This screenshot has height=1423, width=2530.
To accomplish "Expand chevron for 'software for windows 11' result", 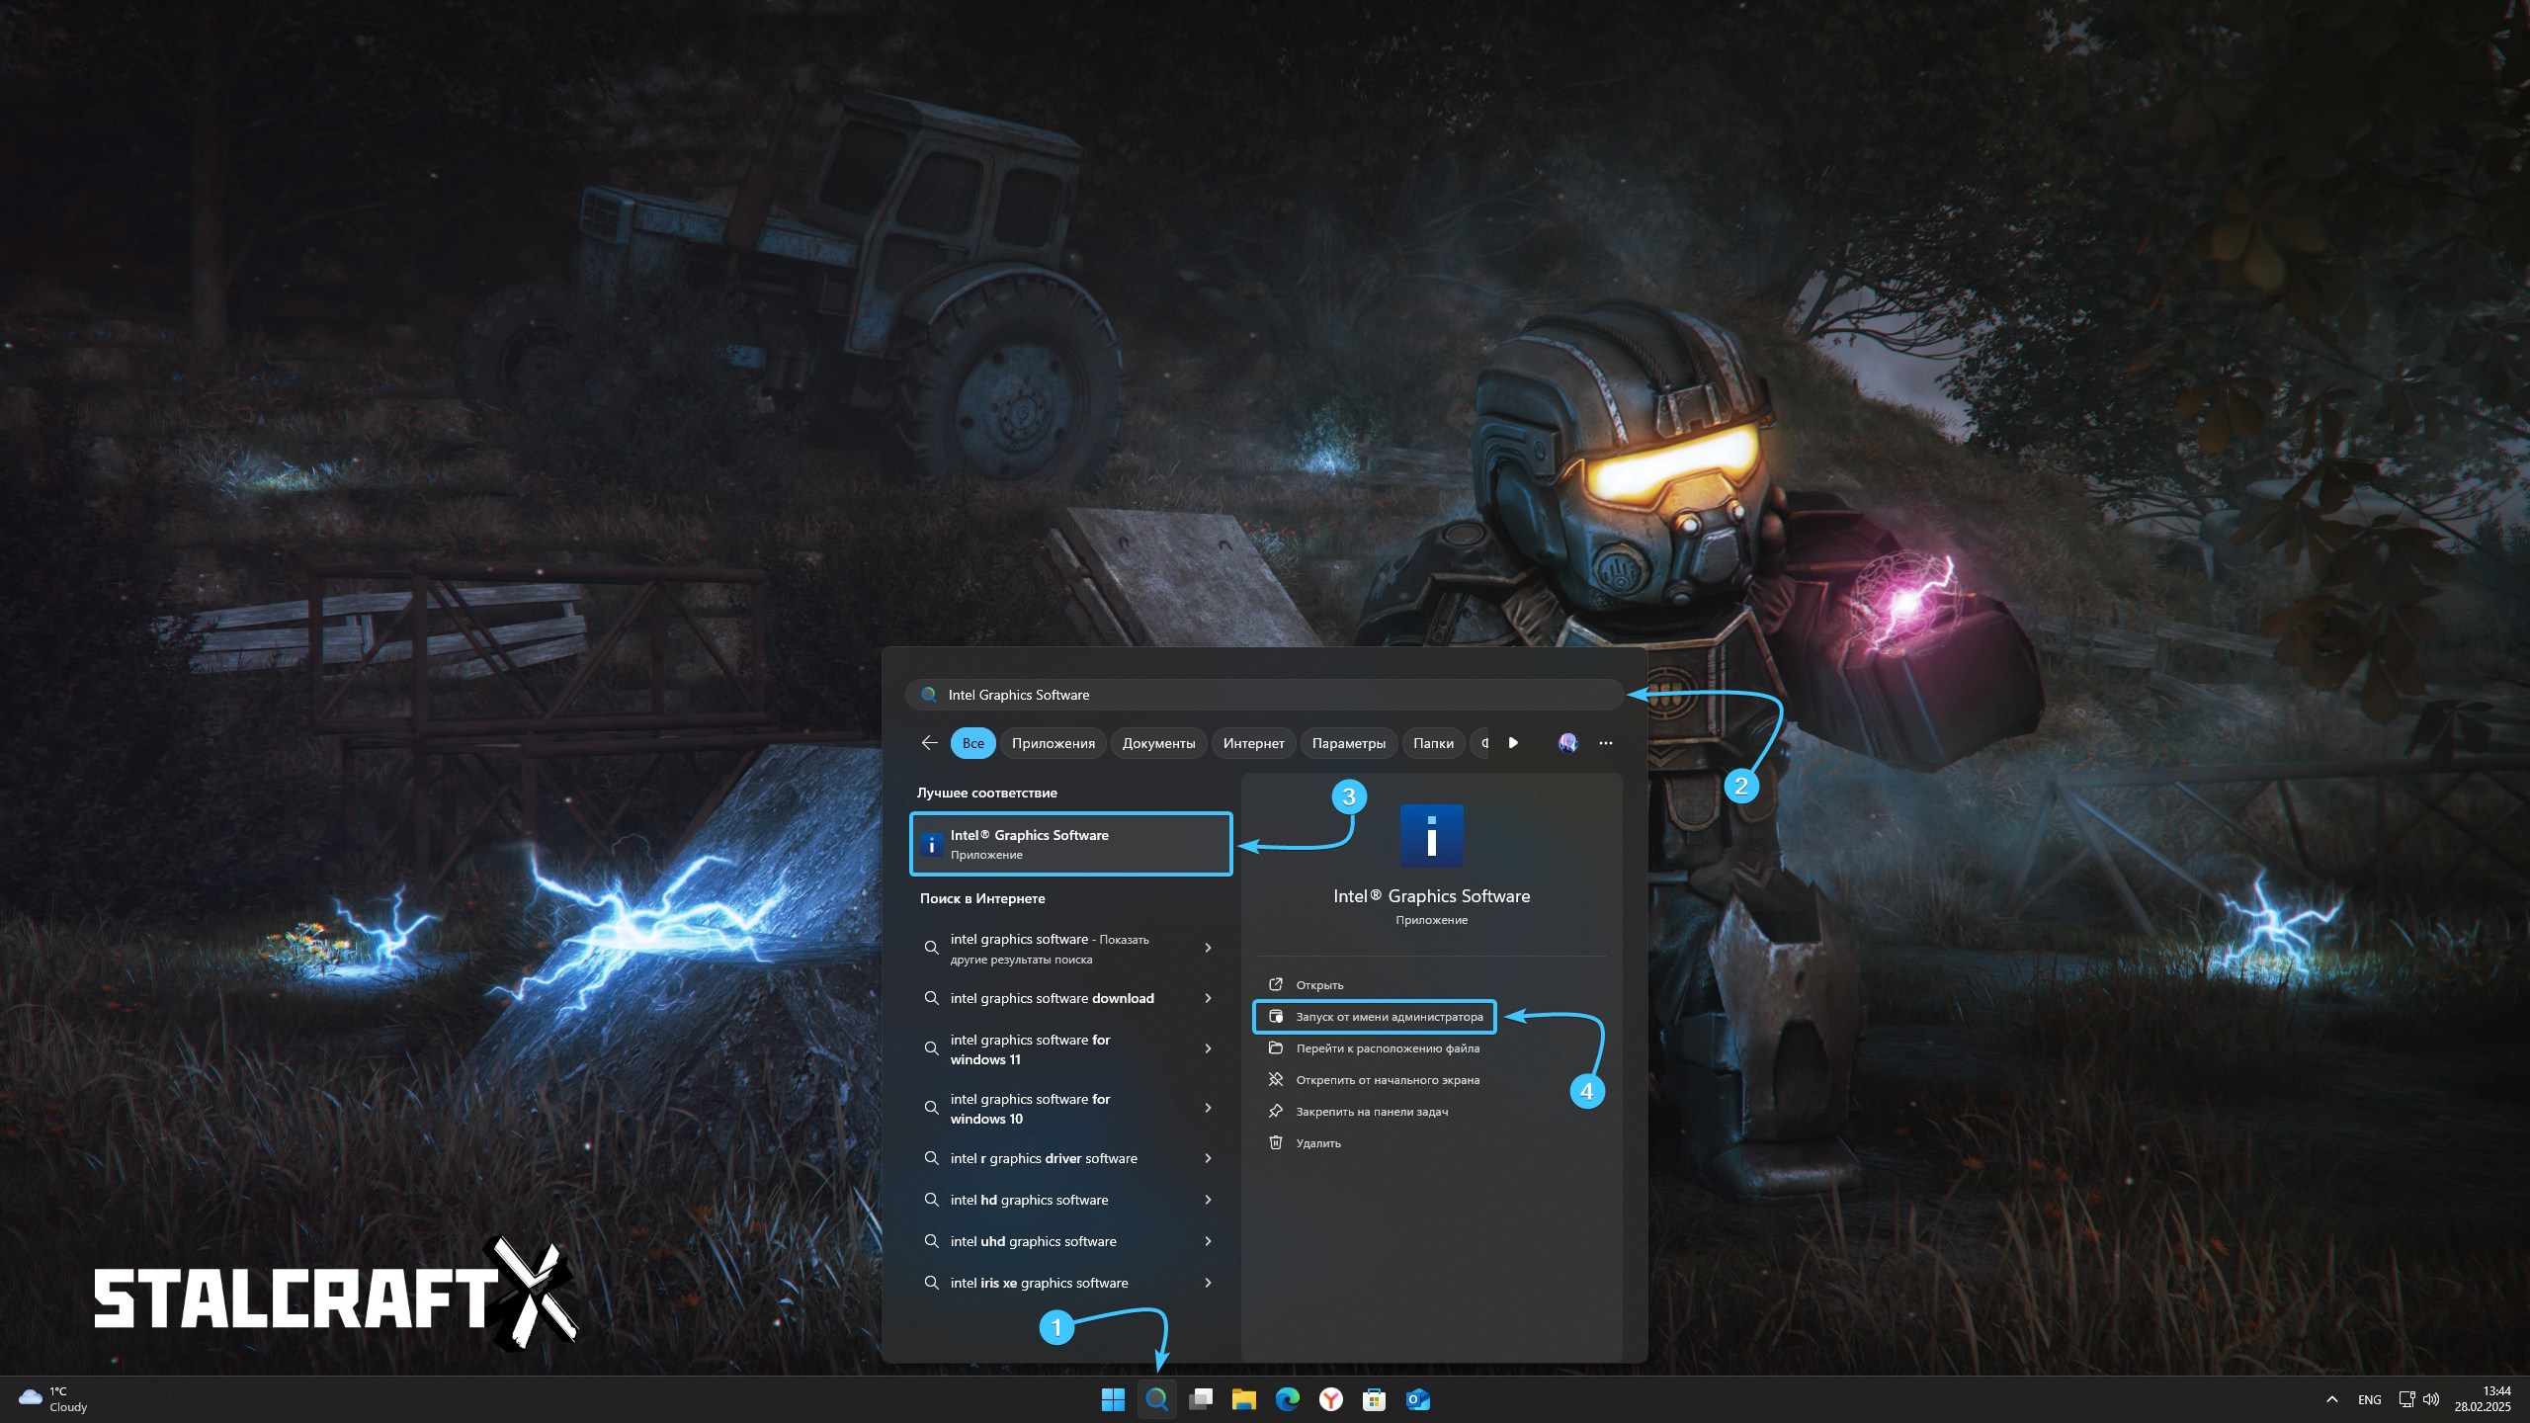I will point(1208,1048).
